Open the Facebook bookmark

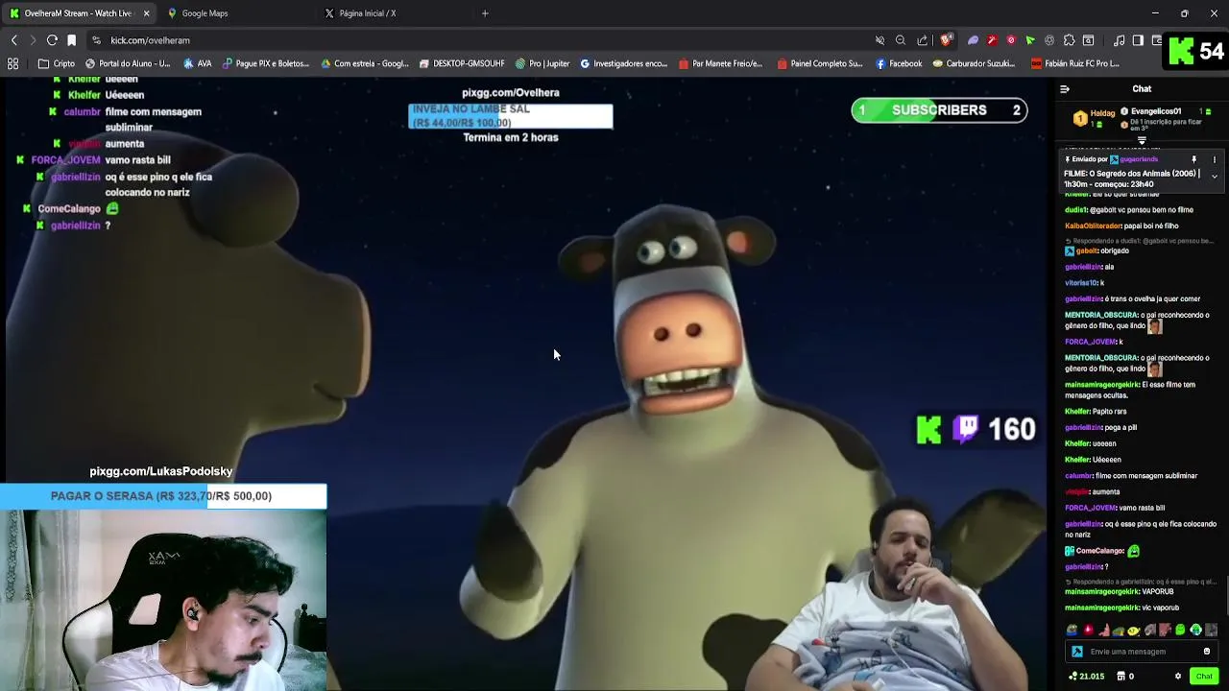(x=899, y=63)
